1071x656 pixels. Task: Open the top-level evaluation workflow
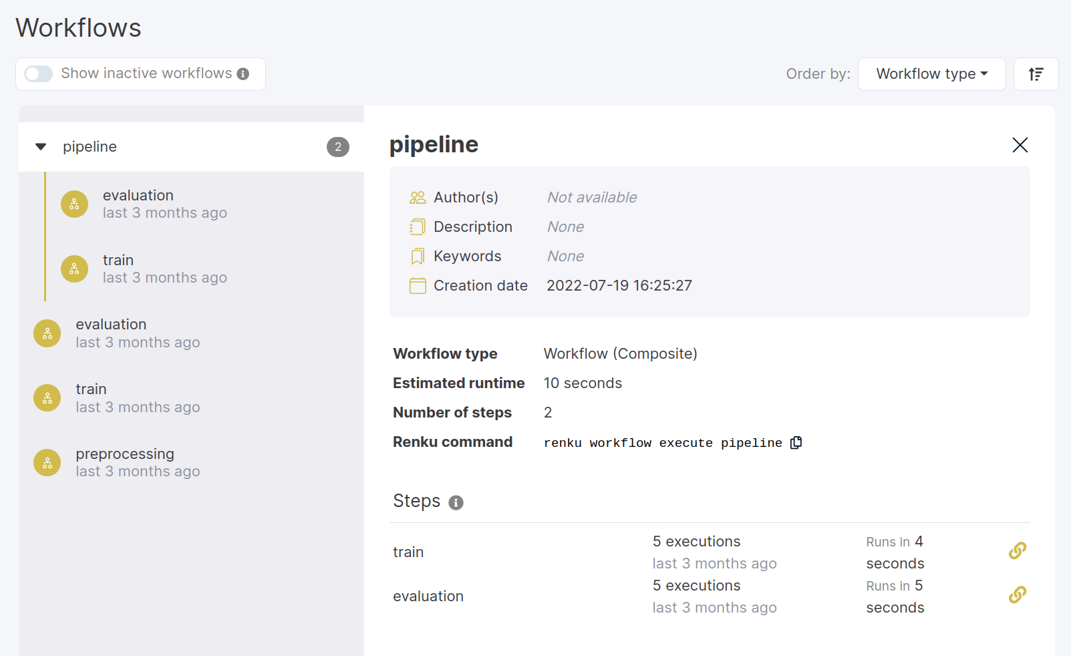coord(138,333)
